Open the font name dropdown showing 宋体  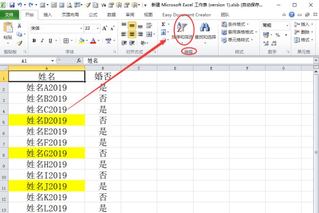point(81,28)
